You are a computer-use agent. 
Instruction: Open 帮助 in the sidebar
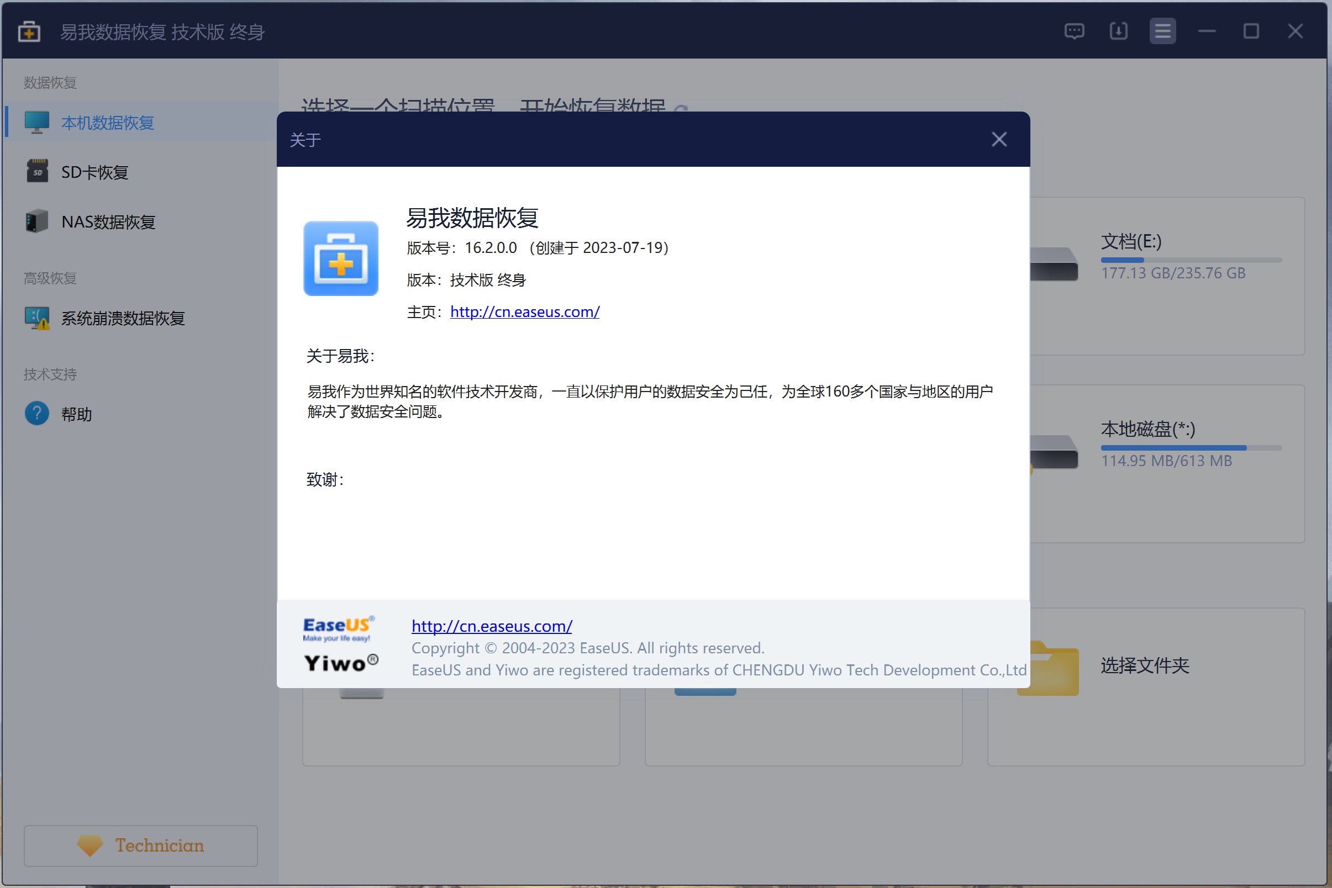(x=141, y=414)
